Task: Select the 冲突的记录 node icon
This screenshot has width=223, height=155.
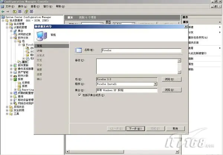Action: [15, 34]
